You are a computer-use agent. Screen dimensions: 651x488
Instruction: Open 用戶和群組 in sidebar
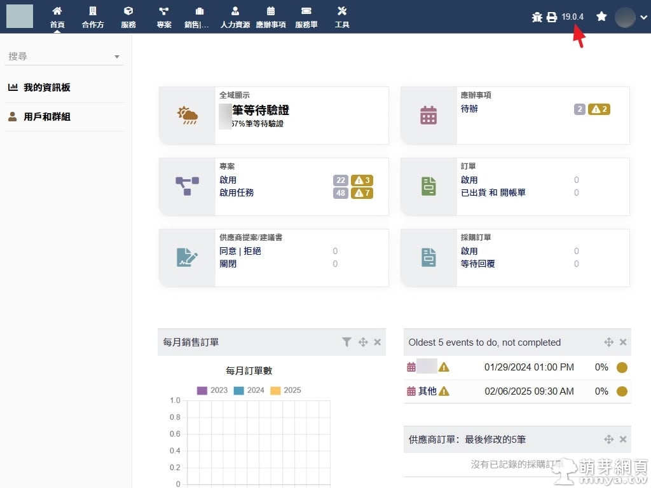tap(47, 117)
